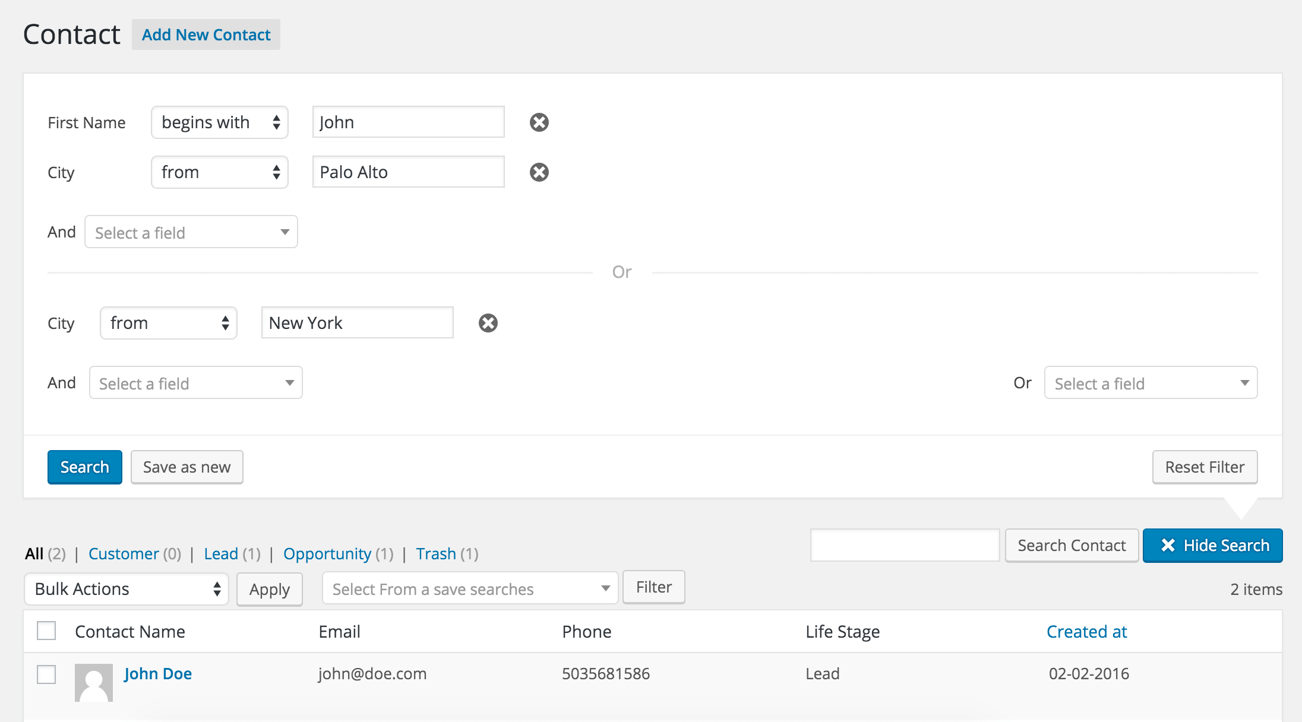The height and width of the screenshot is (722, 1302).
Task: Remove the First Name filter row
Action: point(539,122)
